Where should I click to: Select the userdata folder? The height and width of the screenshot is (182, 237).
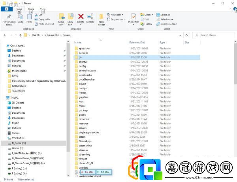(83, 168)
